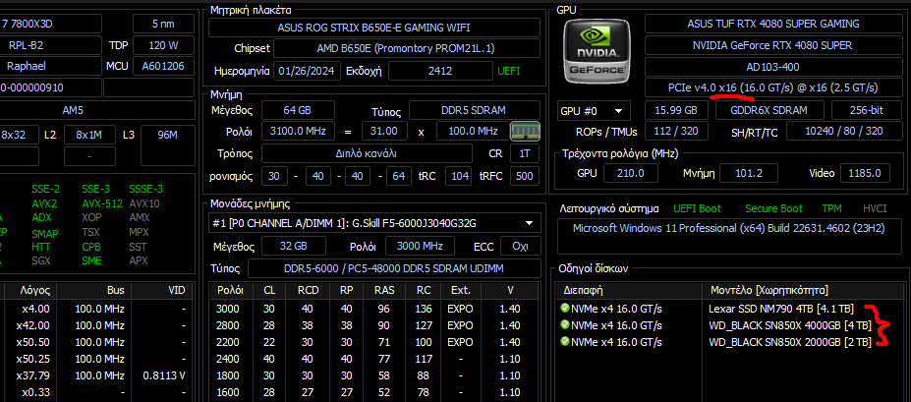Click the ASUS TUF RTX 4080 SUPER GAMING field
The height and width of the screenshot is (402, 911).
point(773,24)
